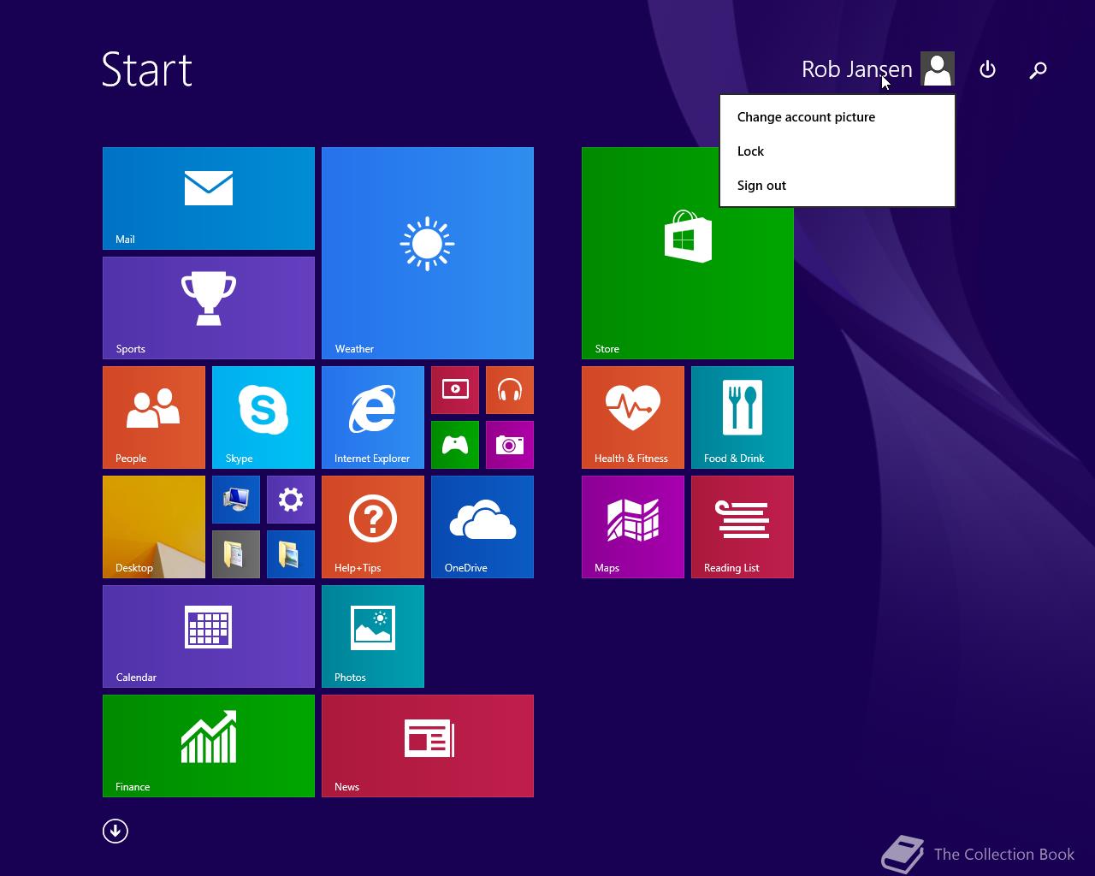
Task: Open the News tile
Action: [428, 746]
